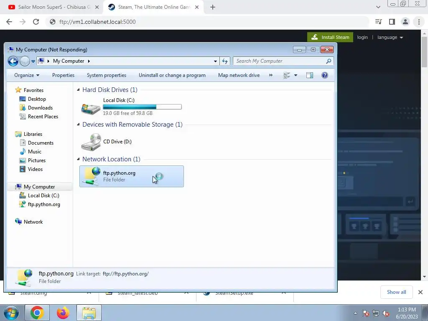Click the Explorer back navigation button
428x321 pixels.
coord(13,61)
